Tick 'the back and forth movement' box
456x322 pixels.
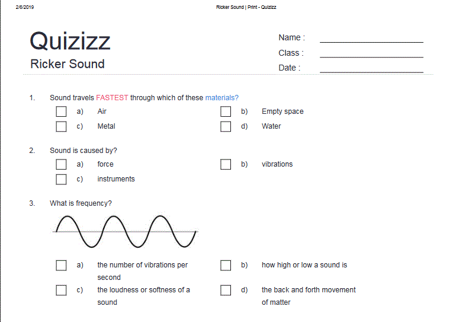tap(226, 290)
